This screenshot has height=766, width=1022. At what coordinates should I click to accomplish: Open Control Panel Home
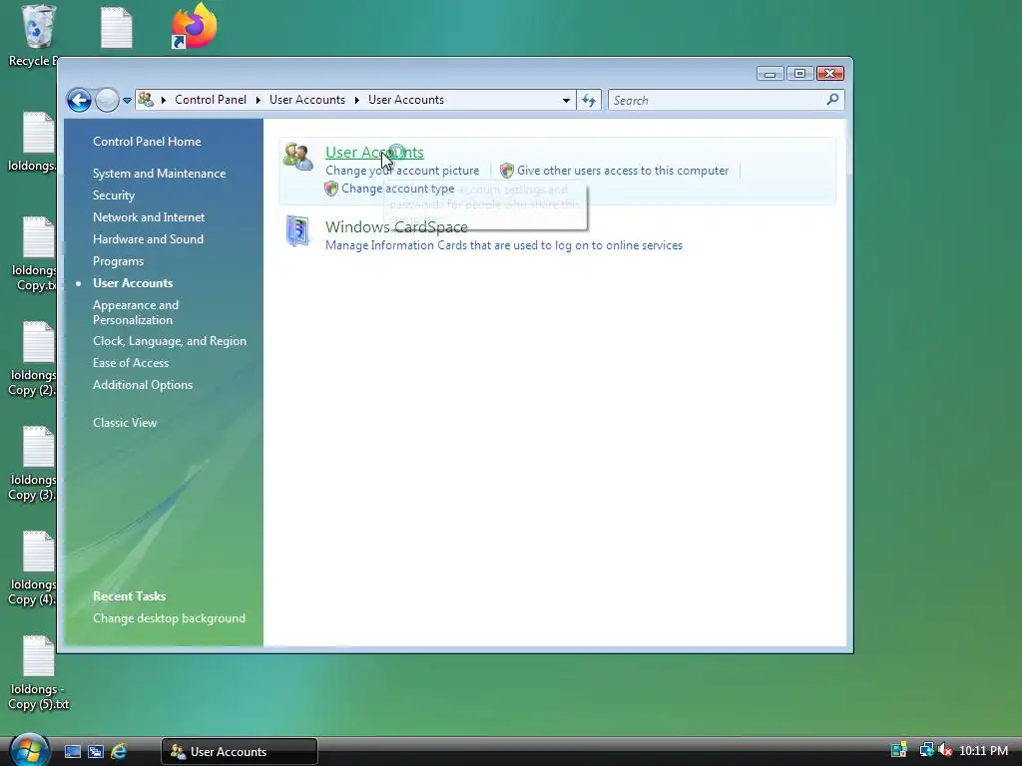tap(147, 142)
